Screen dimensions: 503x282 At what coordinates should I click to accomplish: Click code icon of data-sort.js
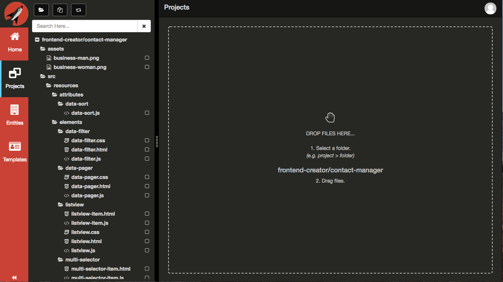click(67, 113)
